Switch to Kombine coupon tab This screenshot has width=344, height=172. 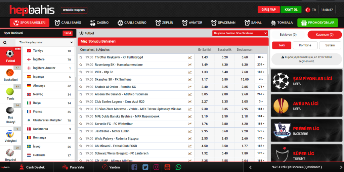305,45
